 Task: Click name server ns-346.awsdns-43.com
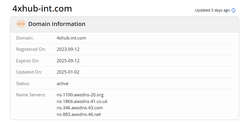[80, 108]
